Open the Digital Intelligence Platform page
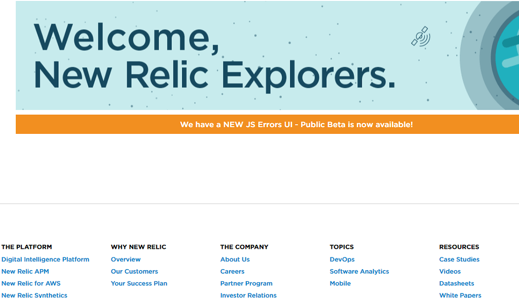The width and height of the screenshot is (519, 298). [x=45, y=259]
